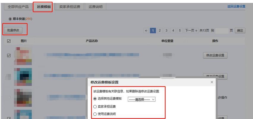Click the 下一页 next page button
This screenshot has width=253, height=119.
pos(191,31)
